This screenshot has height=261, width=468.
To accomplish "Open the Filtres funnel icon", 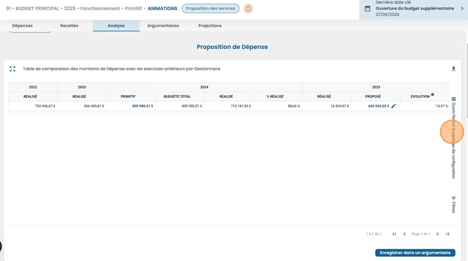I will point(453,198).
